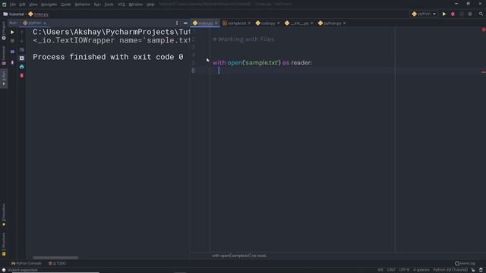Start debugging with the red bug icon
Image resolution: width=486 pixels, height=273 pixels.
[453, 14]
